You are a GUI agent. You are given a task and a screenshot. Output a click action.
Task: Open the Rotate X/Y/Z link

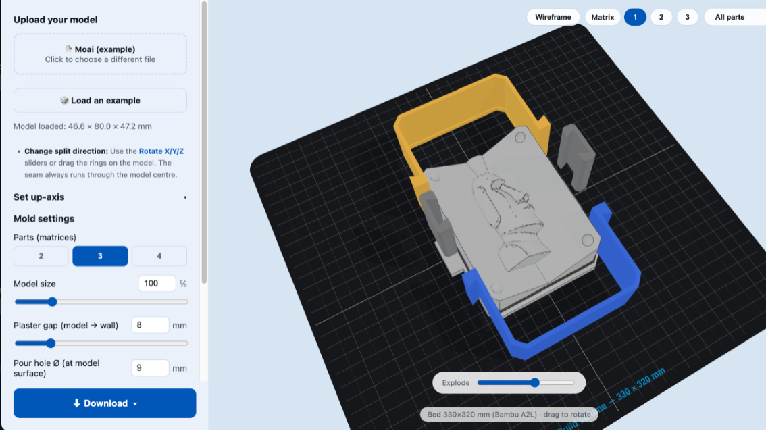[x=161, y=151]
